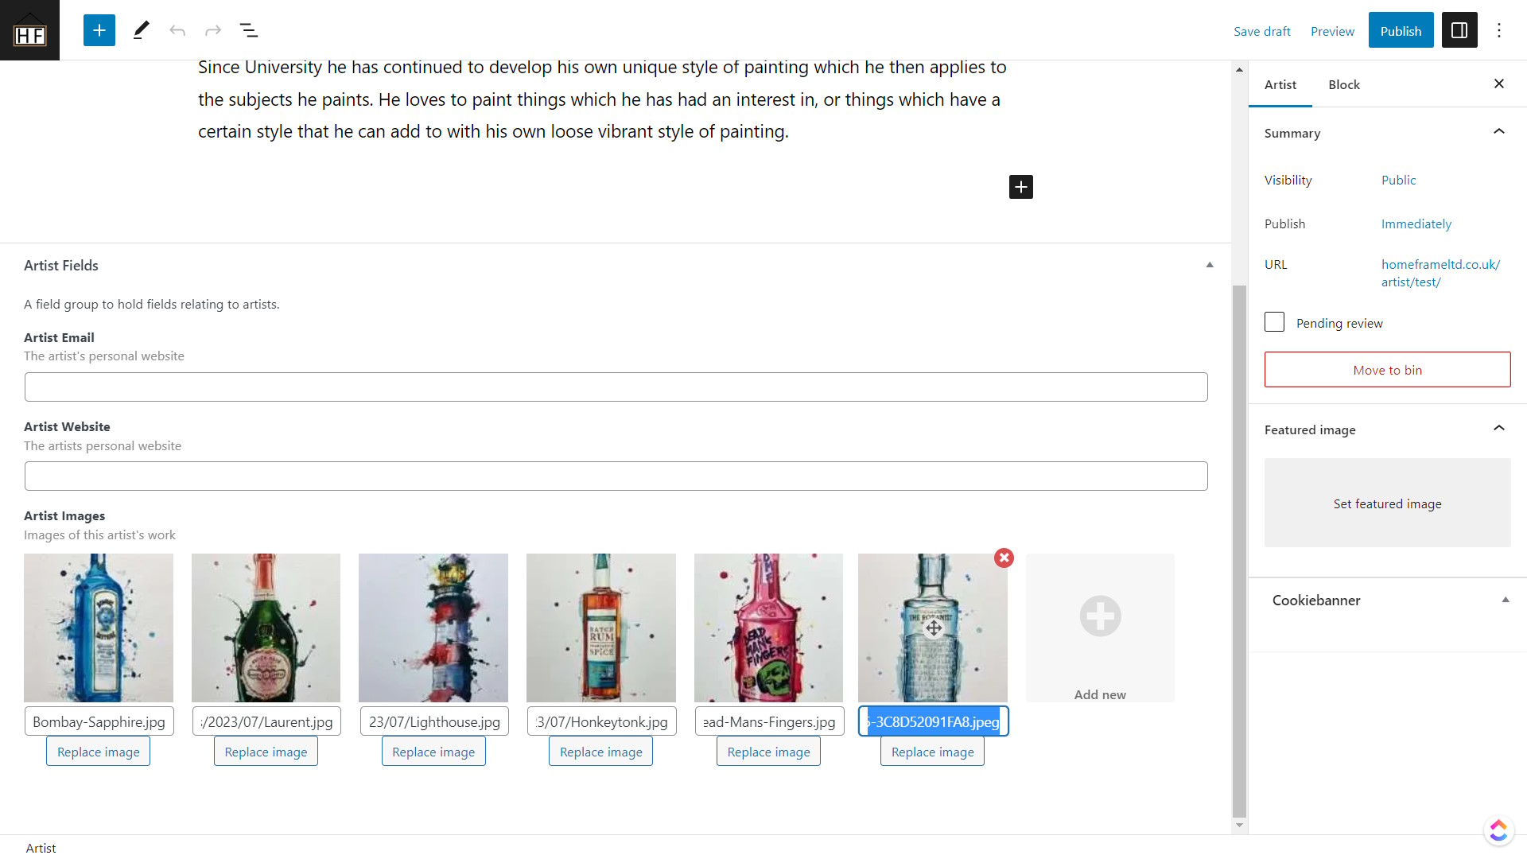Click the Artist Email input field
The image size is (1527, 859).
click(x=616, y=387)
